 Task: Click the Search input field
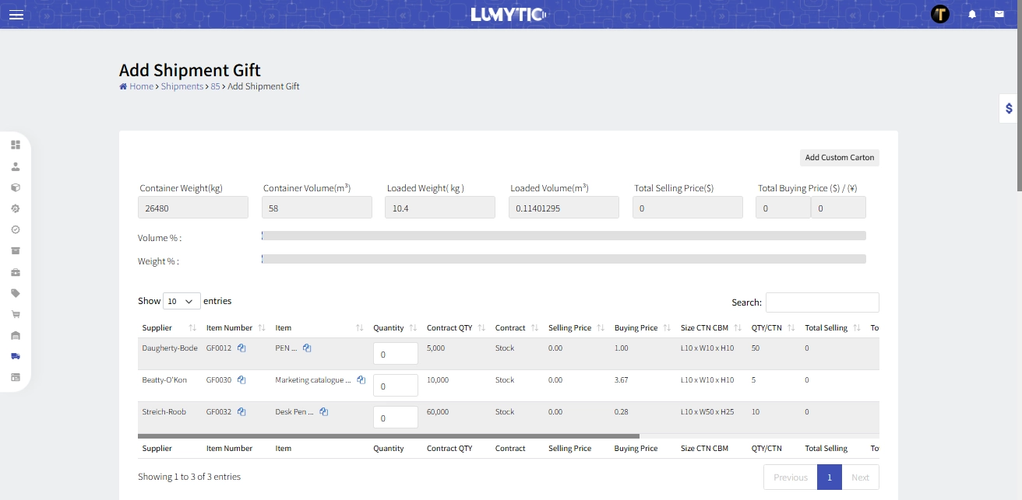click(x=822, y=302)
